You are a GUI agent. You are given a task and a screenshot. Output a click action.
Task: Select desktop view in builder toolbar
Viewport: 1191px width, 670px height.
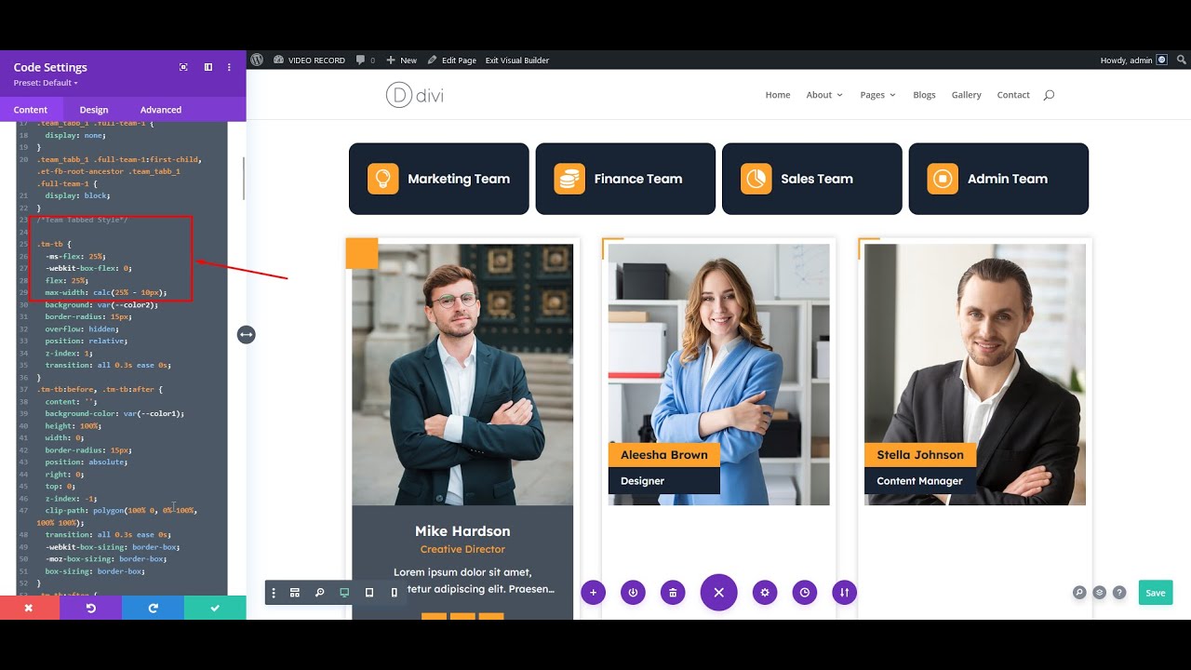(344, 593)
